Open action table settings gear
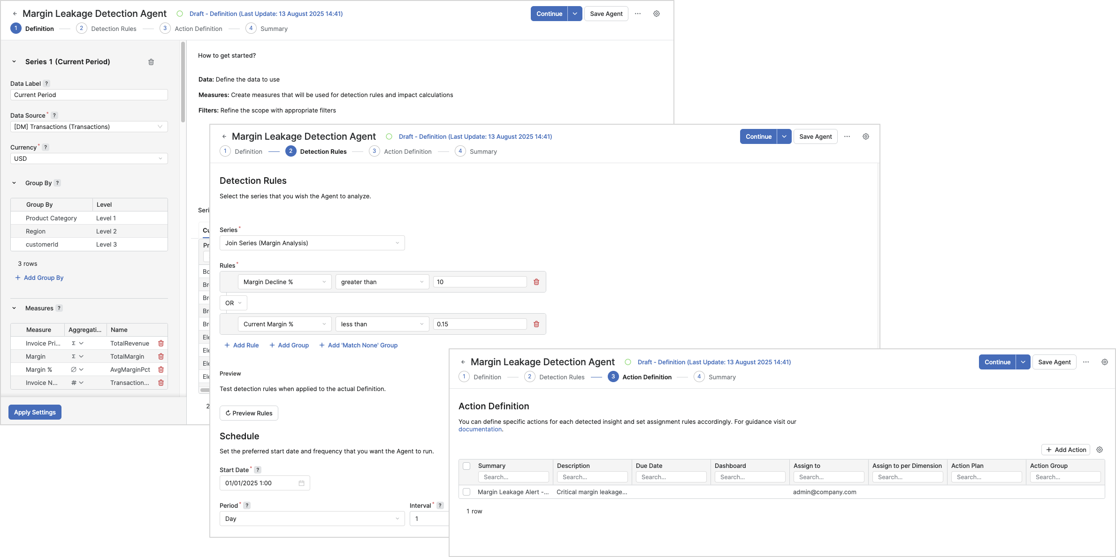This screenshot has height=557, width=1116. (1100, 450)
